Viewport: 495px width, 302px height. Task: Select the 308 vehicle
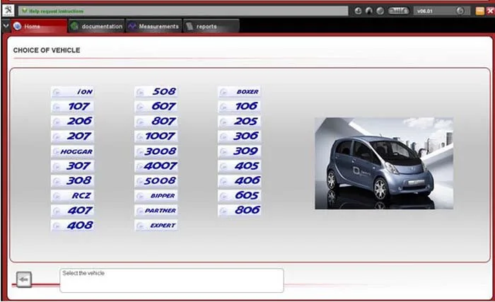[x=73, y=181]
